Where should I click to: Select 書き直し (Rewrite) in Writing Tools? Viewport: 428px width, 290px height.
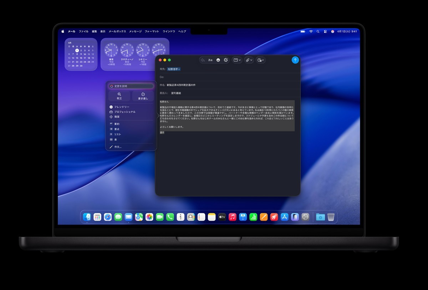[x=143, y=95]
